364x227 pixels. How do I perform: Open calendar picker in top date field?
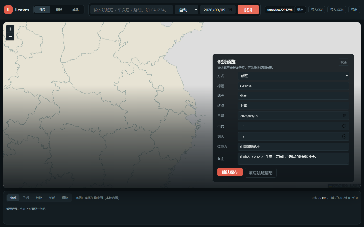230,10
